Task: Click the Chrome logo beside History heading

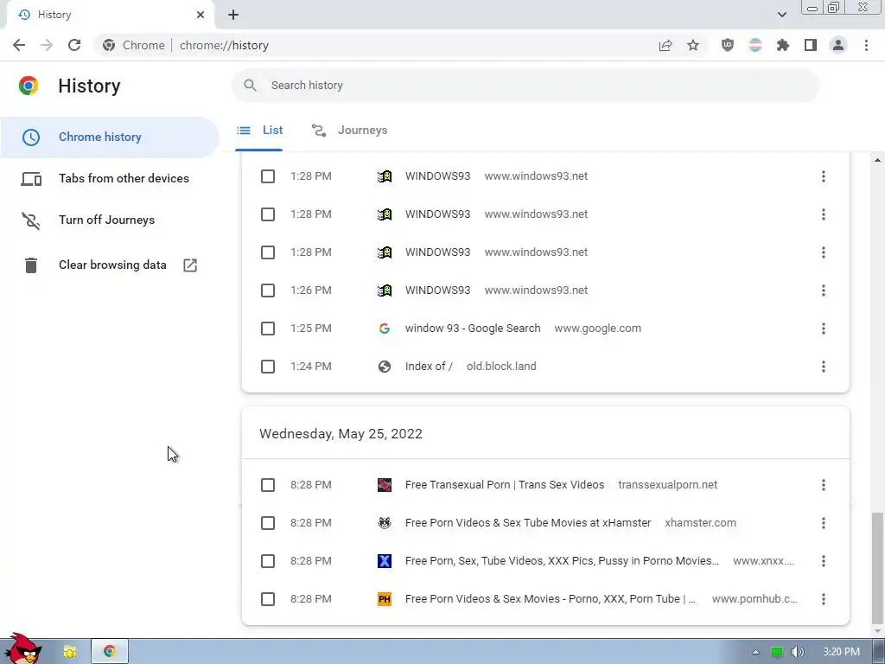Action: (29, 86)
